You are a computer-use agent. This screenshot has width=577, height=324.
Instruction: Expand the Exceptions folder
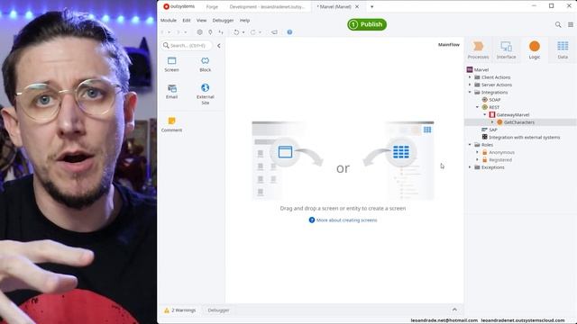(x=470, y=167)
